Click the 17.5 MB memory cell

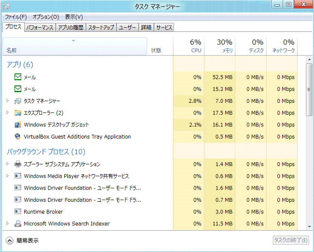pos(220,113)
